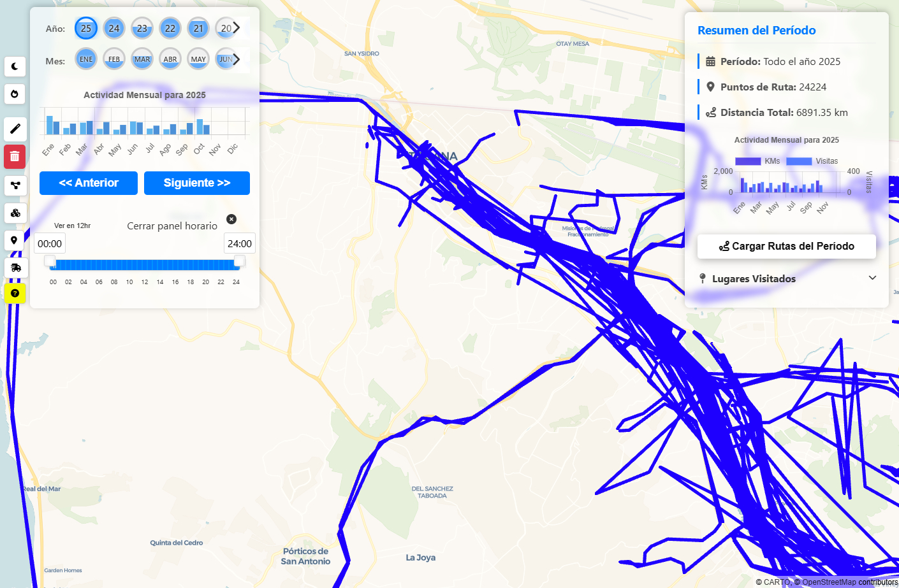The height and width of the screenshot is (588, 899).
Task: Click the stacked cubes cluster icon
Action: [x=15, y=213]
